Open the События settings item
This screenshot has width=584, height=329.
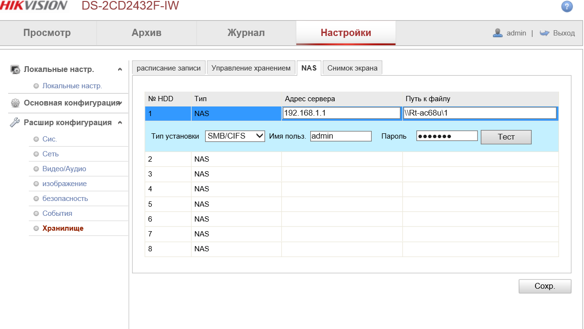(x=57, y=213)
